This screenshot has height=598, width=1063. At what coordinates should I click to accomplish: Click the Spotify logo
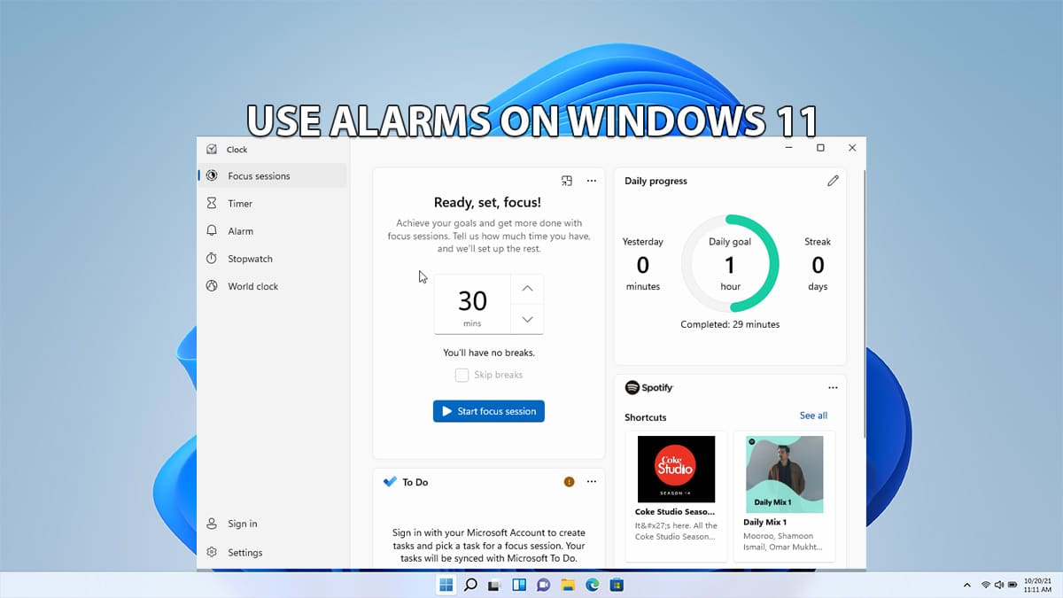tap(649, 388)
